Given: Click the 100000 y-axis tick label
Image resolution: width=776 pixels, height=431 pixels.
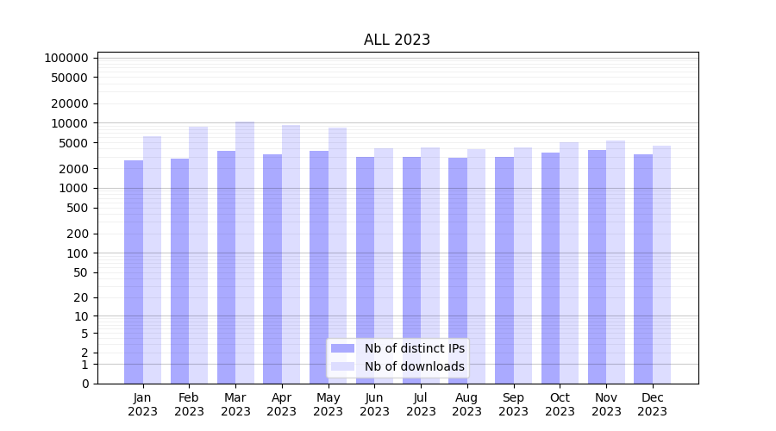Looking at the screenshot, I should pyautogui.click(x=66, y=58).
